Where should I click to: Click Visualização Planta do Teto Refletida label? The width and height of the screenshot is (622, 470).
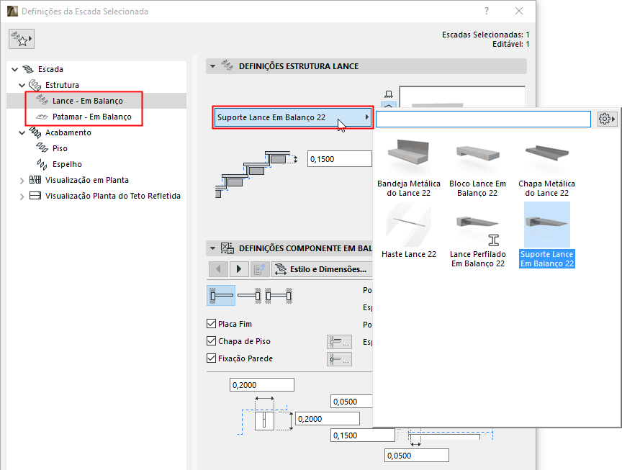112,196
